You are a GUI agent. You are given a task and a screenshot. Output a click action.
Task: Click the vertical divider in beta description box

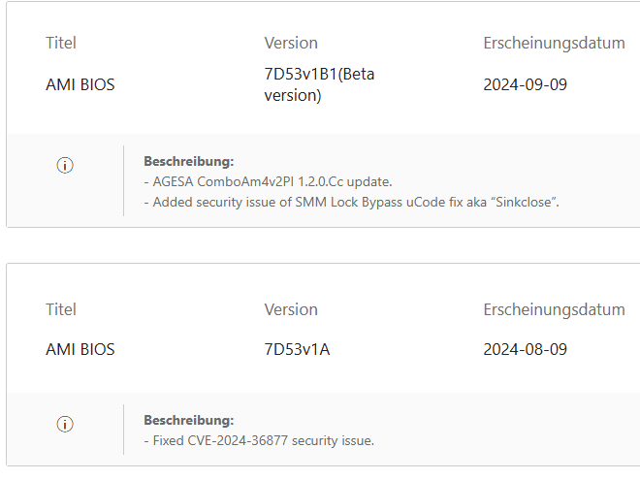coord(123,180)
